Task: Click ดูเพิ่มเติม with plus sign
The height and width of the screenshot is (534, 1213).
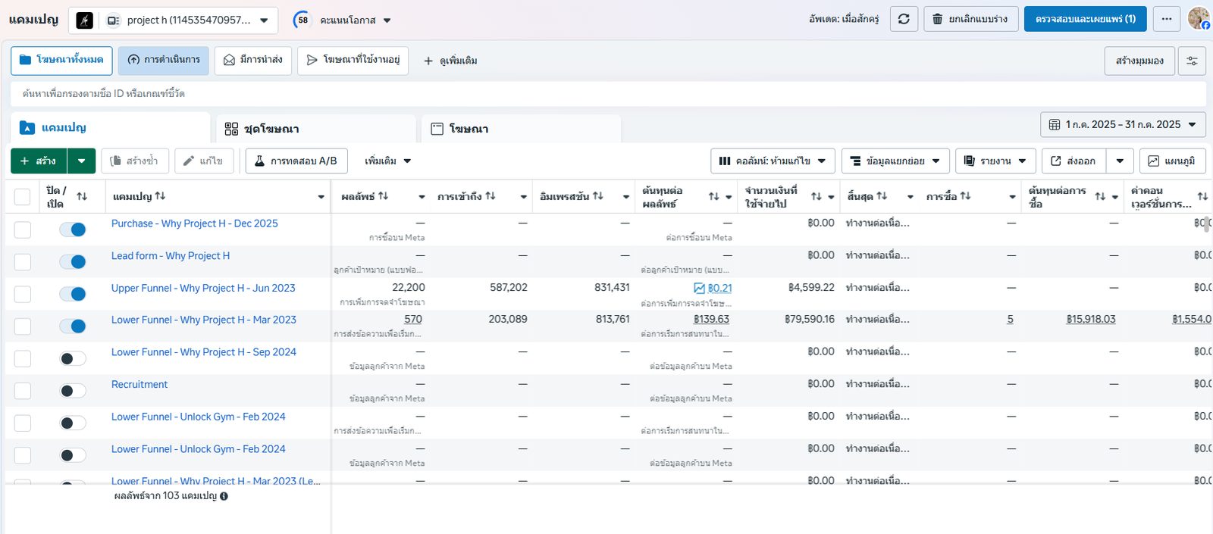Action: [450, 61]
